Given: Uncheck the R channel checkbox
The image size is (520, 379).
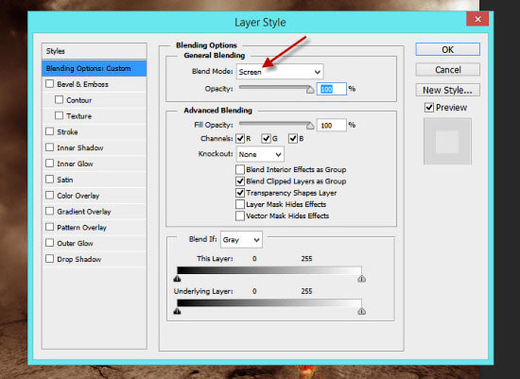Looking at the screenshot, I should click(x=240, y=139).
